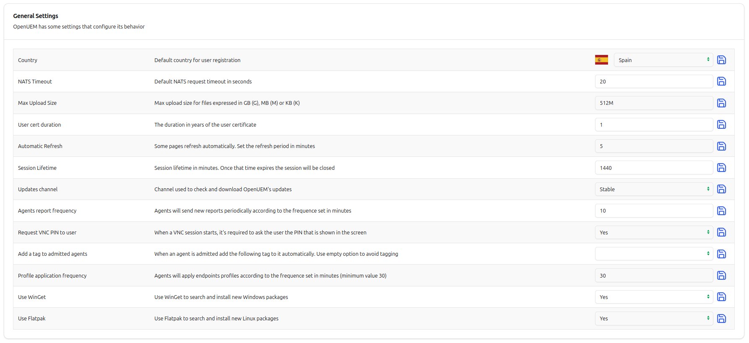Click 'Some pages refresh automatically' description
The width and height of the screenshot is (749, 343).
(234, 146)
